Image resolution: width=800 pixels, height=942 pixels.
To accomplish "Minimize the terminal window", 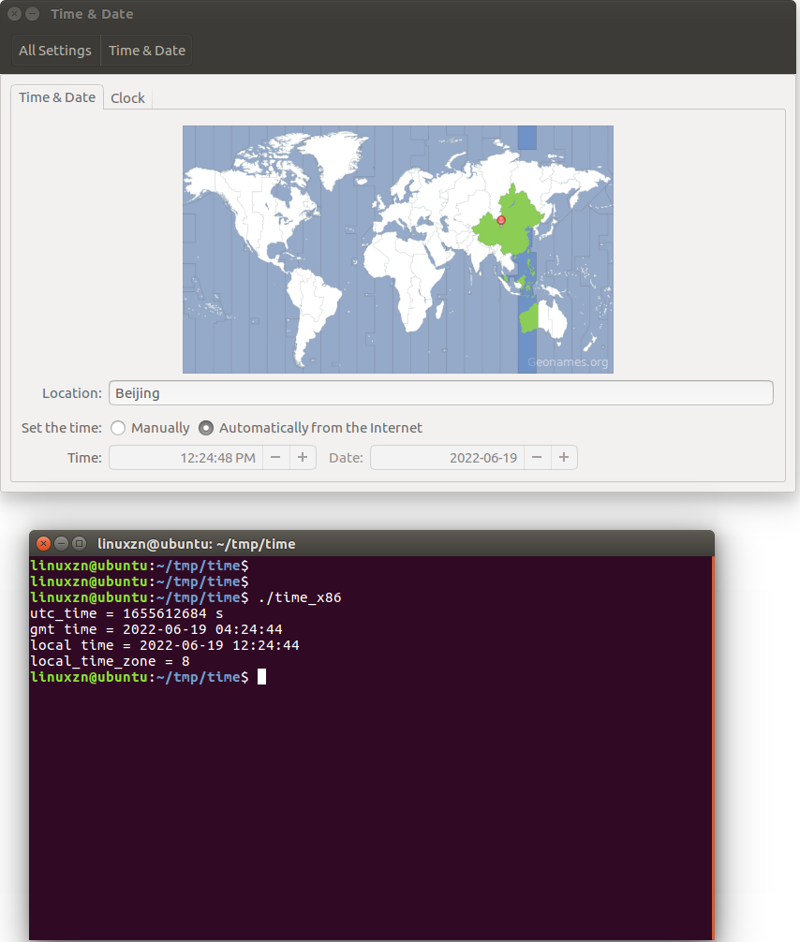I will coord(61,544).
